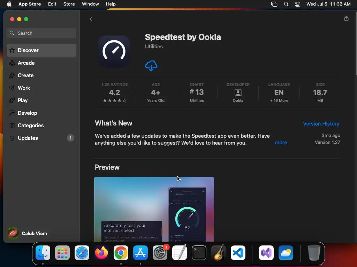Go back using the back chevron
The image size is (357, 267).
(91, 19)
